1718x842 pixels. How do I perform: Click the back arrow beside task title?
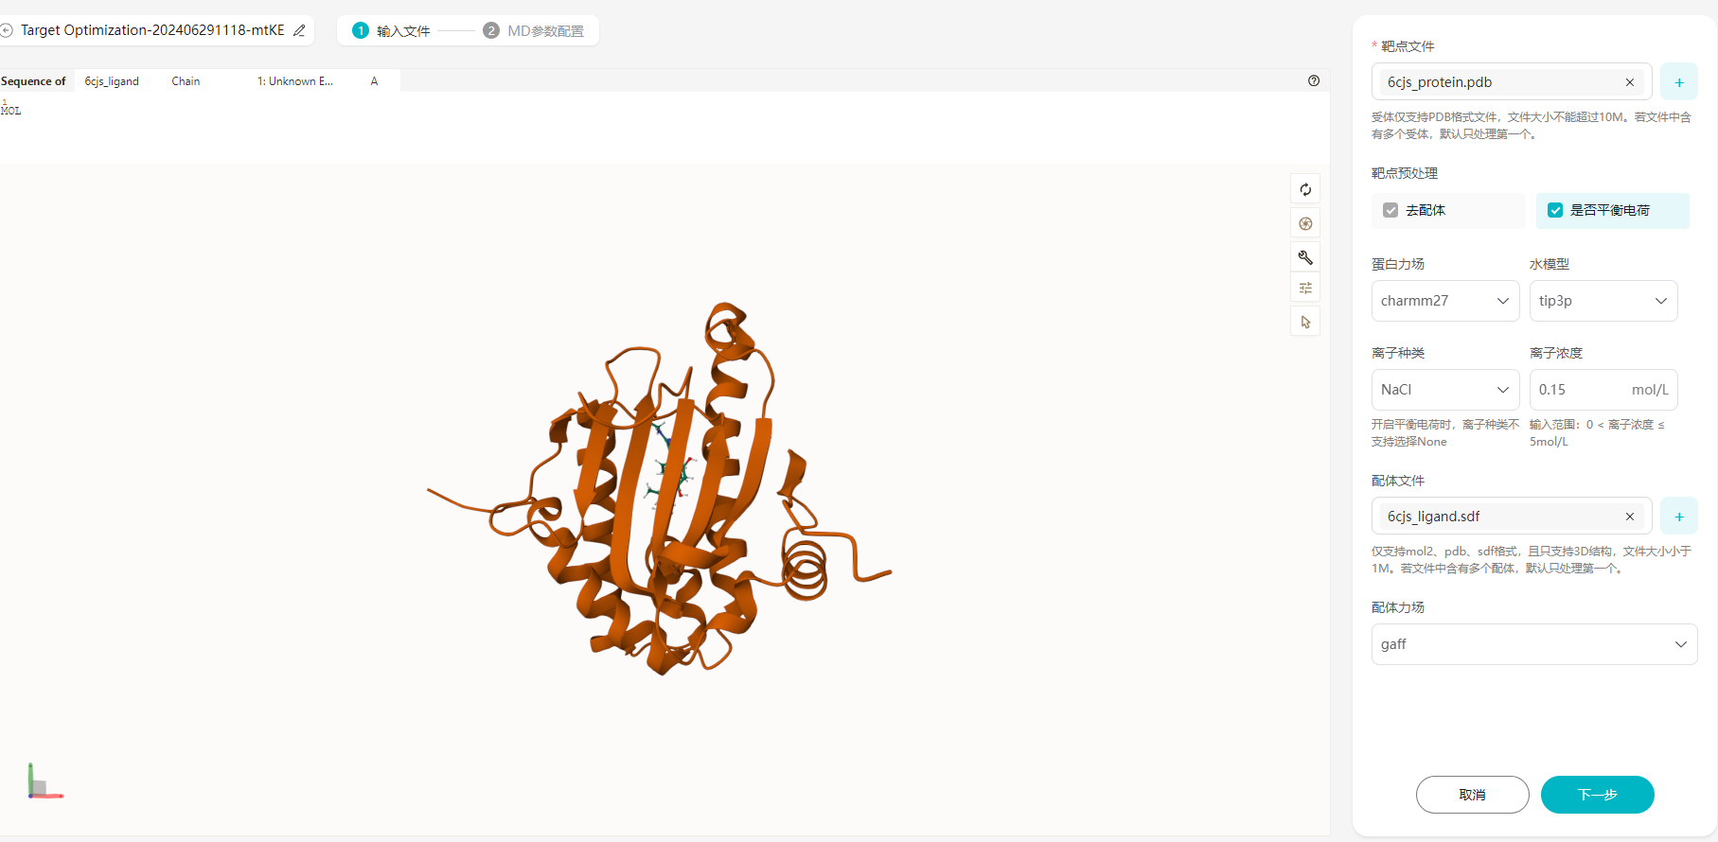(x=7, y=30)
